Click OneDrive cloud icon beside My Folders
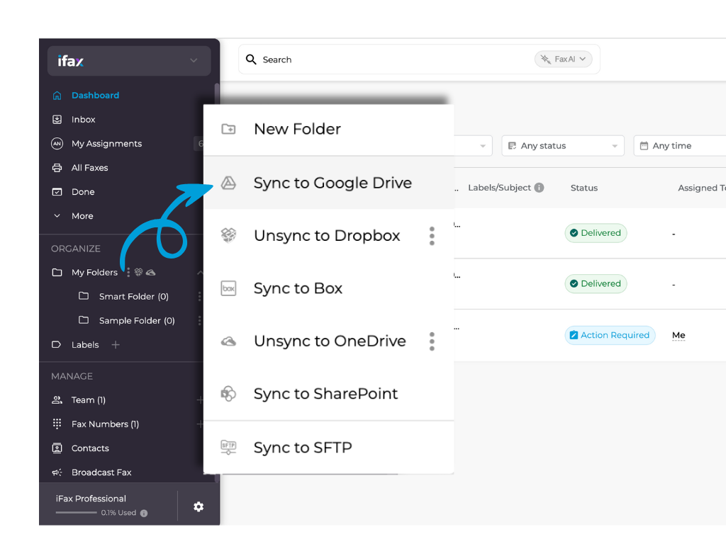The width and height of the screenshot is (726, 544). click(x=150, y=273)
